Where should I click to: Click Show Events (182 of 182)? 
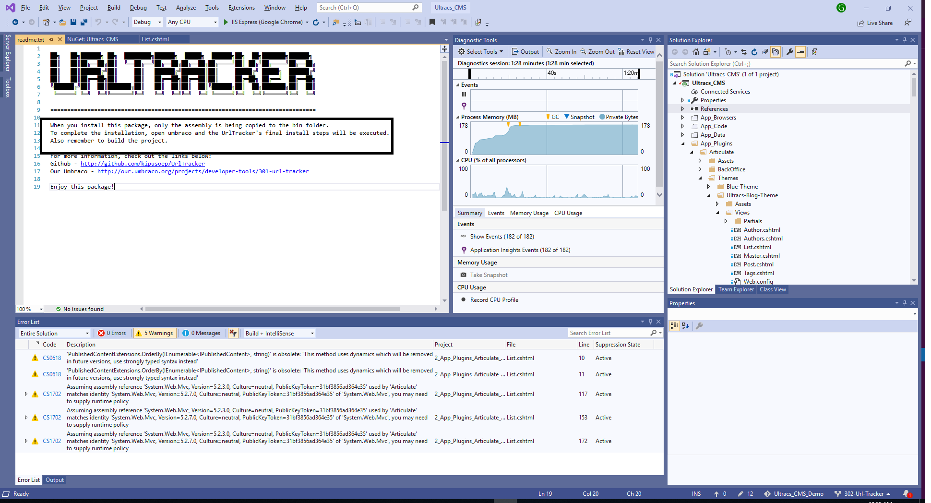click(x=502, y=237)
